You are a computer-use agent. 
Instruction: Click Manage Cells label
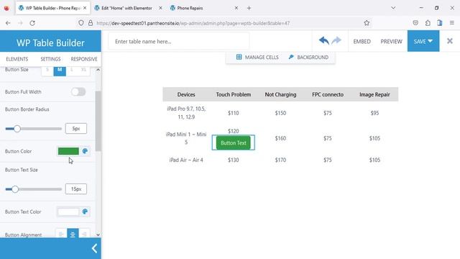(262, 57)
